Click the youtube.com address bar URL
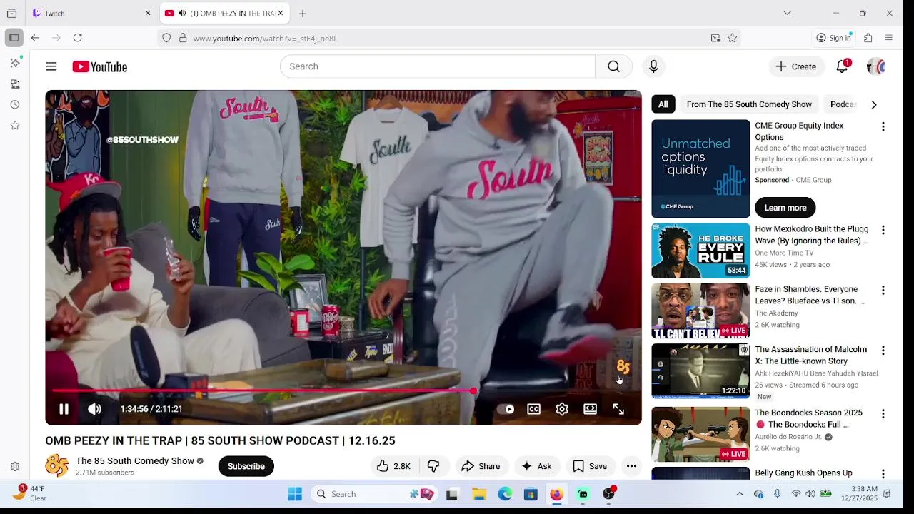This screenshot has height=514, width=914. [x=264, y=39]
